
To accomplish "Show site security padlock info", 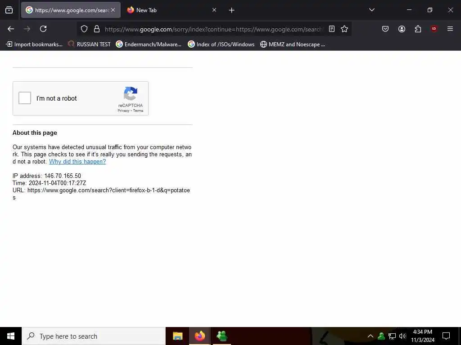I will pyautogui.click(x=97, y=29).
